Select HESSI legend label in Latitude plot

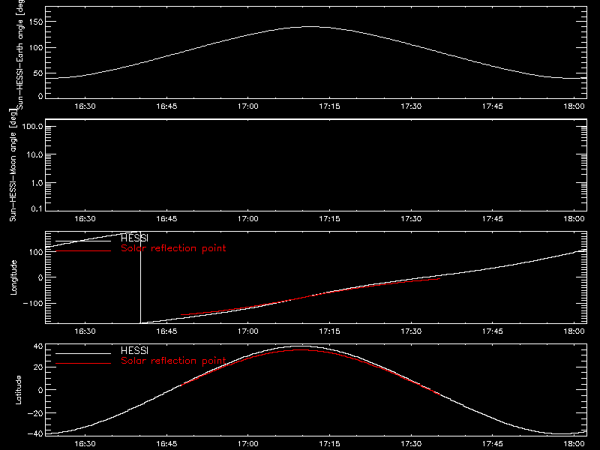pyautogui.click(x=134, y=350)
